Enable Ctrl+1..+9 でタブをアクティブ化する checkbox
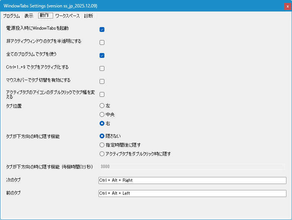 pos(102,68)
